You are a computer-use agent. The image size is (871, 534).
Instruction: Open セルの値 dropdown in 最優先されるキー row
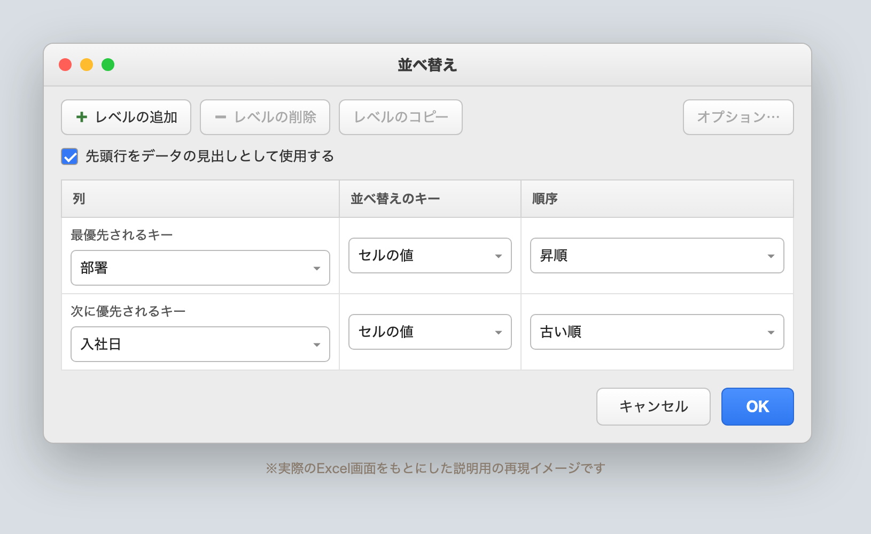pyautogui.click(x=430, y=255)
